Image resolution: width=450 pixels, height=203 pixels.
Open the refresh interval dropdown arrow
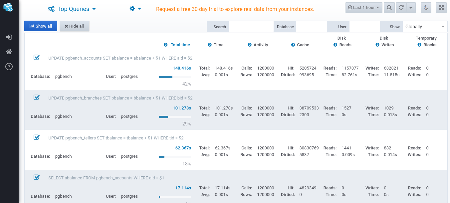click(x=411, y=8)
